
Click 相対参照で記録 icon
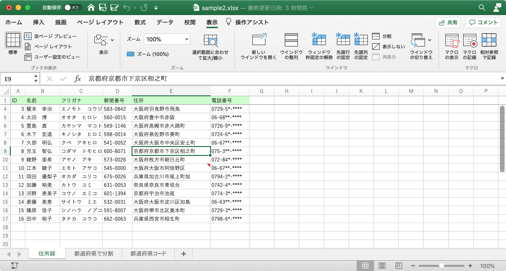coord(489,40)
